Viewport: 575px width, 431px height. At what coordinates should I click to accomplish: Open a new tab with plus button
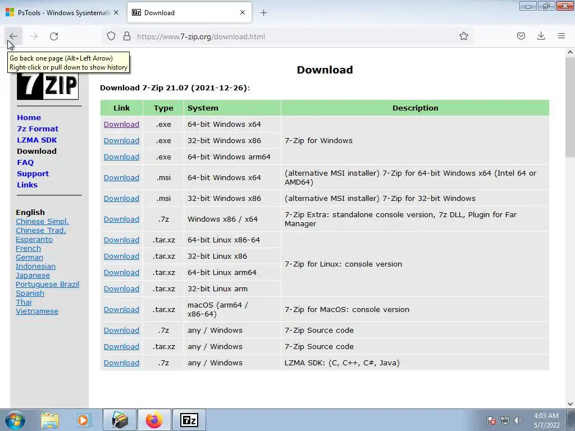click(x=264, y=13)
